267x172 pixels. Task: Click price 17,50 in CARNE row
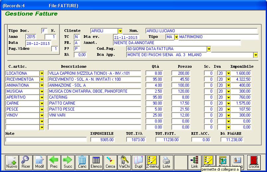click(181, 103)
